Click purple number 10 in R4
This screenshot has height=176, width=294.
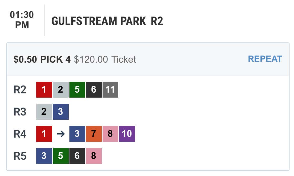pos(127,134)
